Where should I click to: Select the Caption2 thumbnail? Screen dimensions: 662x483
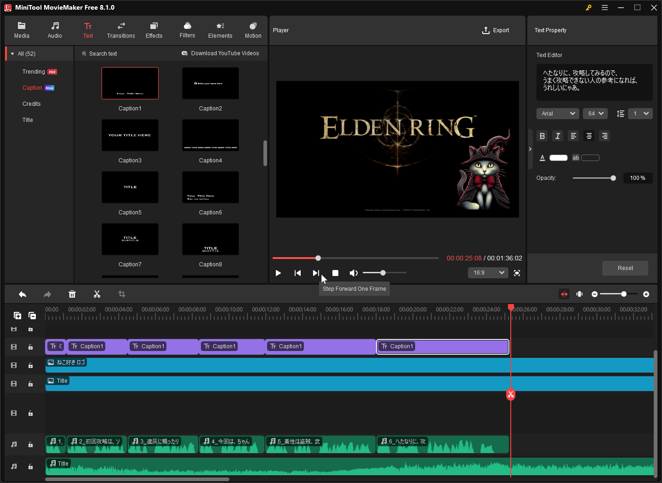click(211, 83)
